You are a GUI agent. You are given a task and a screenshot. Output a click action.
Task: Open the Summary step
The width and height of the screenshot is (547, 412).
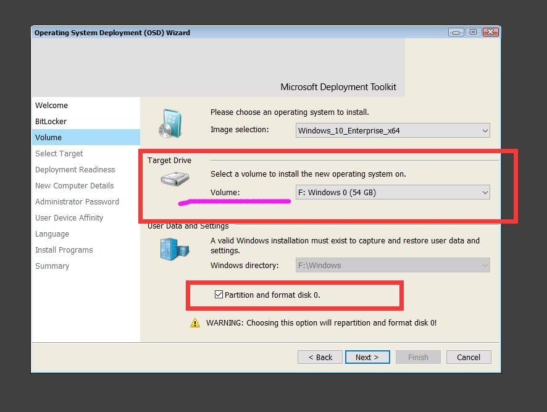click(86, 266)
